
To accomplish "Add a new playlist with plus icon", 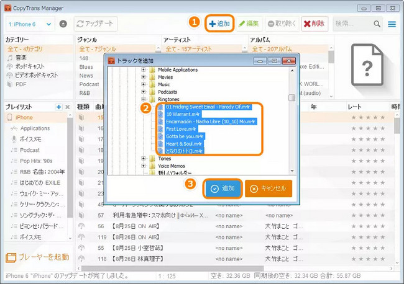I will tap(59, 107).
